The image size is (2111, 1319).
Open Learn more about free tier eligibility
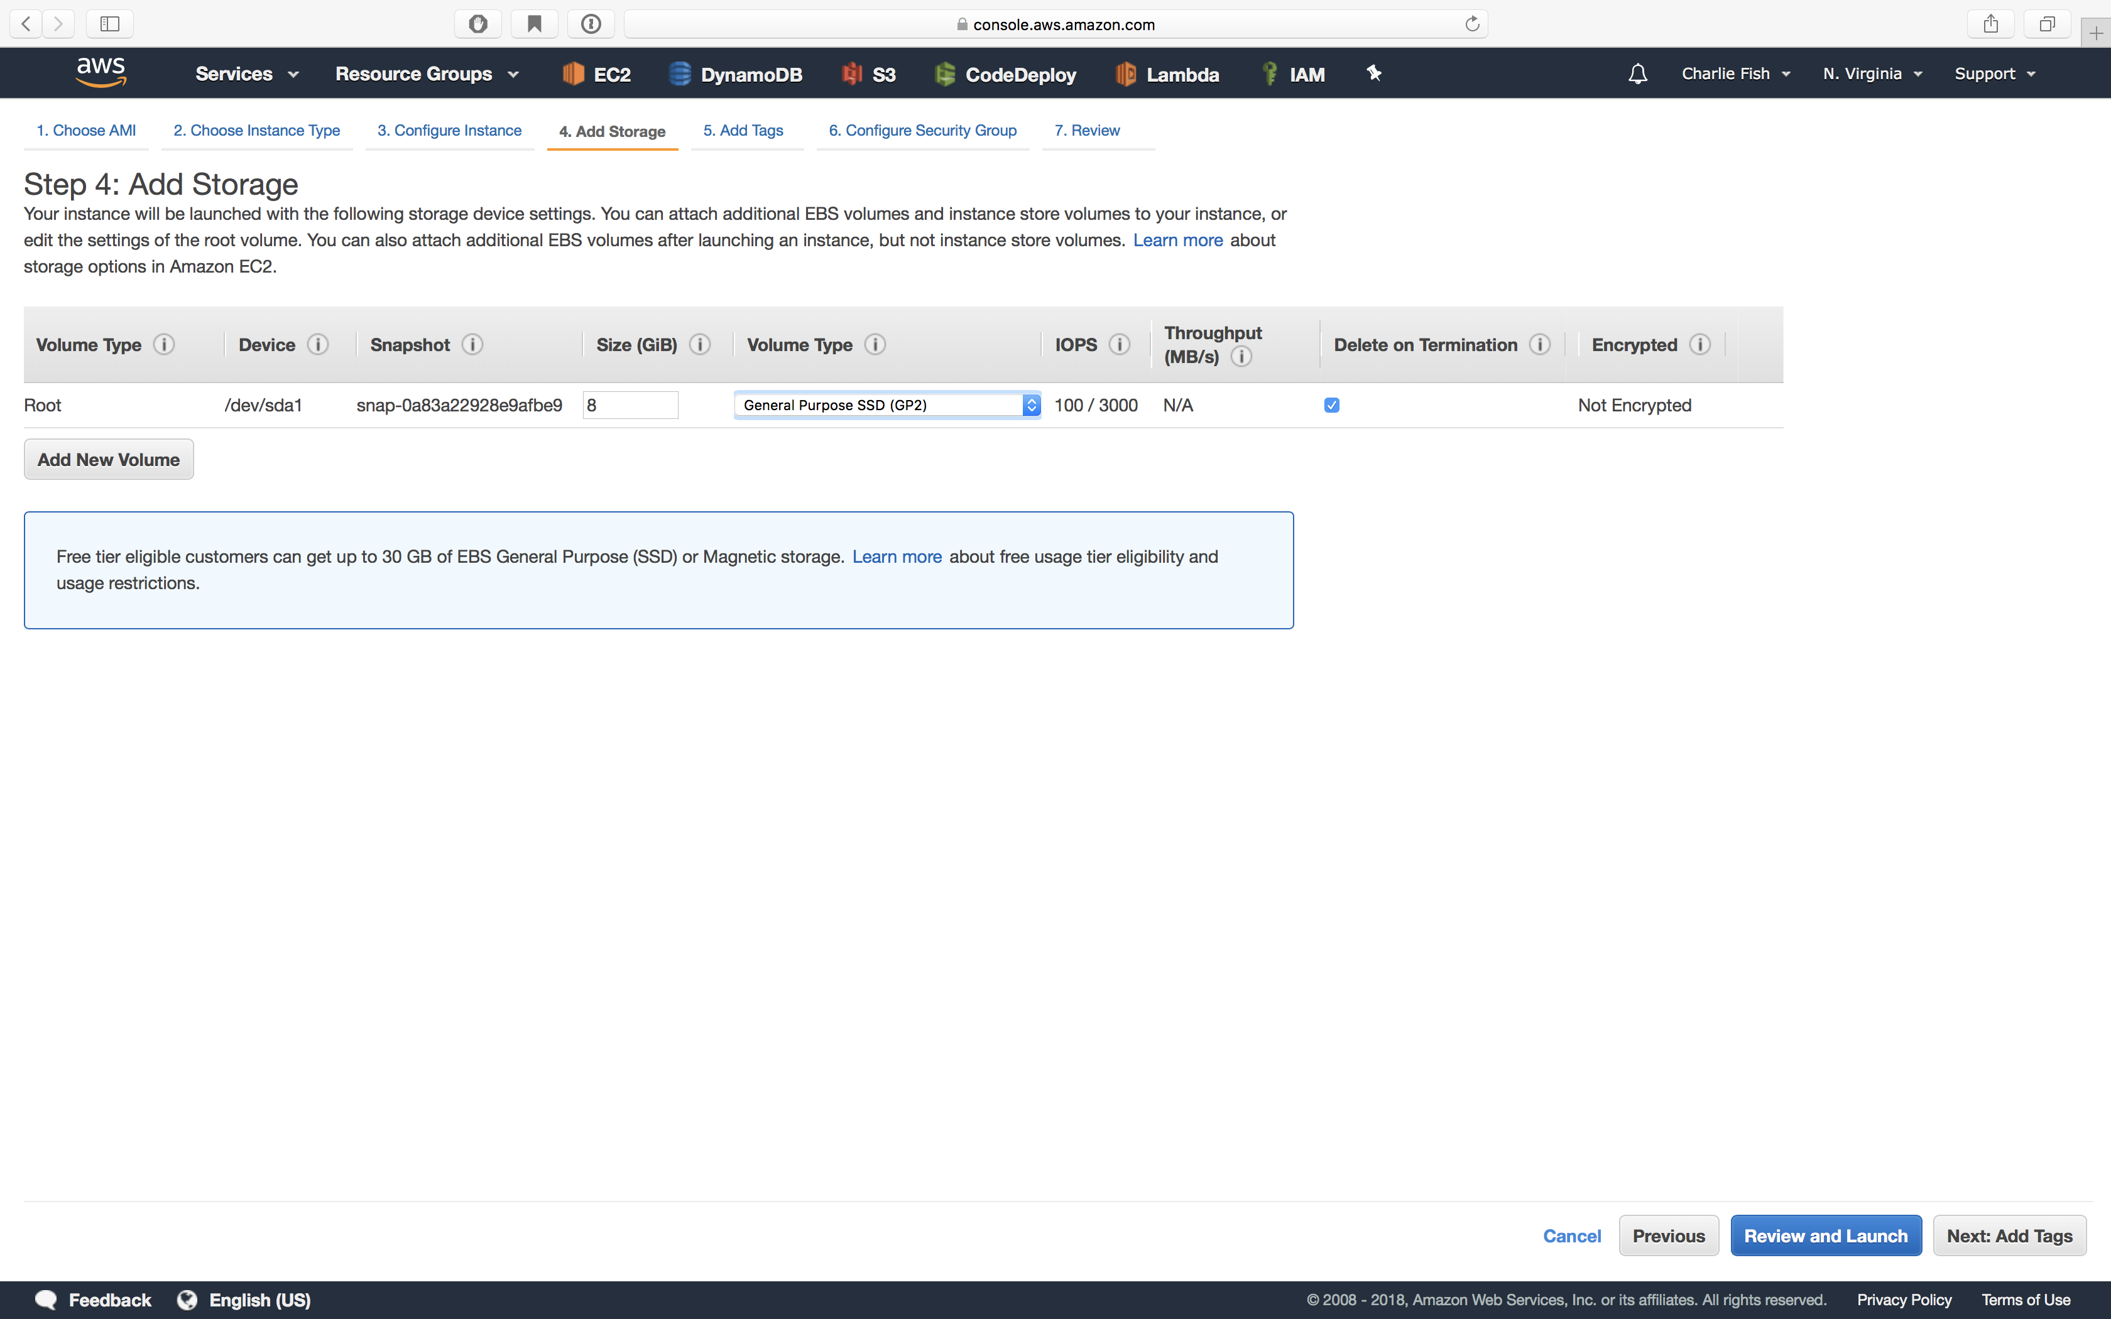897,556
